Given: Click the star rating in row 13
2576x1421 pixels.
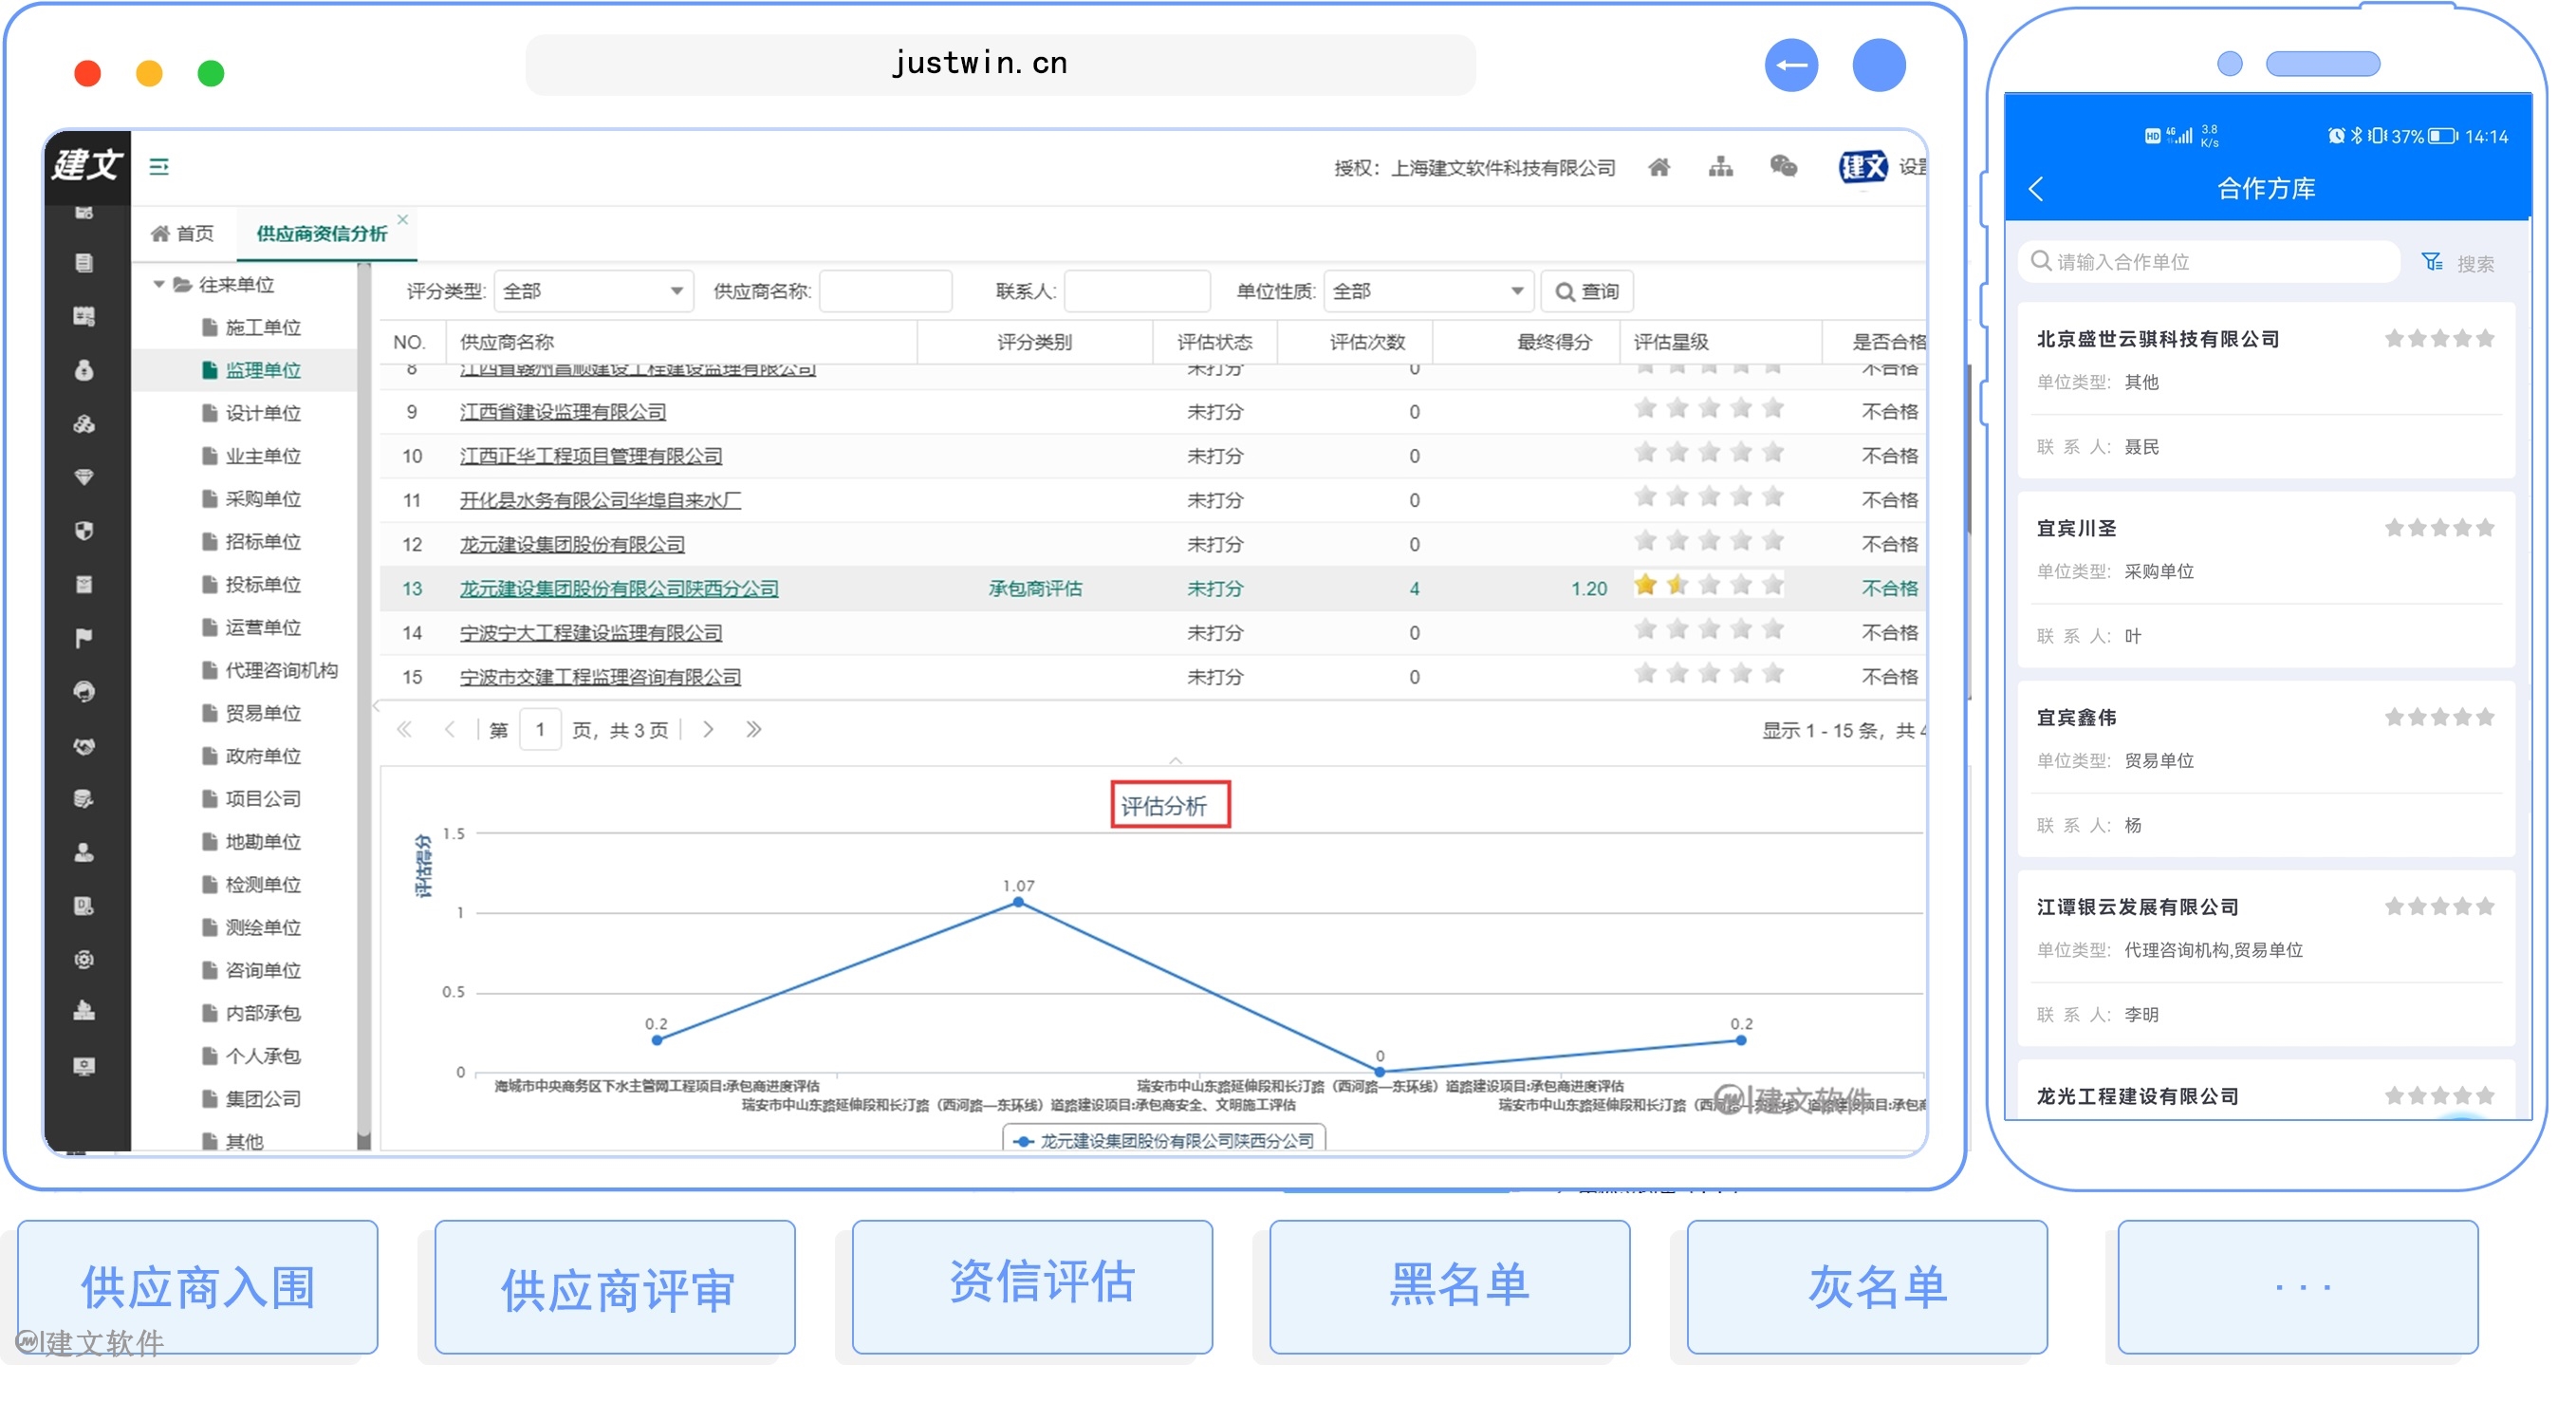Looking at the screenshot, I should coord(1709,587).
